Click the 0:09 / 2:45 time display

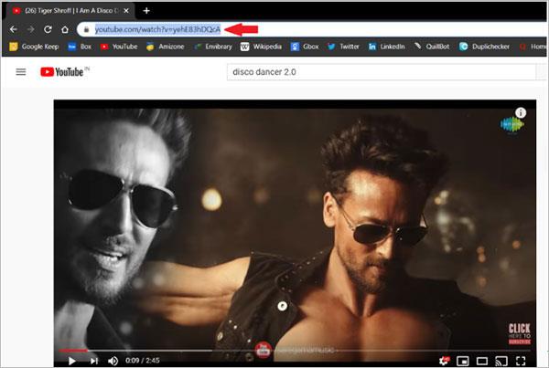pos(143,361)
